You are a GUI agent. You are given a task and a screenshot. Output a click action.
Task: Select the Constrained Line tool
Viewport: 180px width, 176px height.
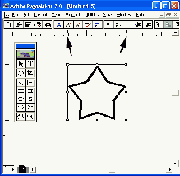pos(30,83)
